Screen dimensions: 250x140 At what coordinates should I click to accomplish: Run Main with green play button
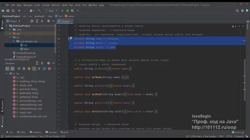[x=62, y=10]
